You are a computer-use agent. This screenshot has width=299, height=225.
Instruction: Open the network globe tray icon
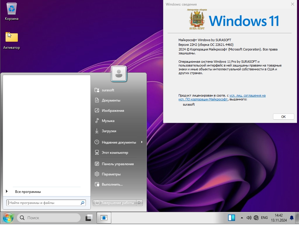point(256,218)
